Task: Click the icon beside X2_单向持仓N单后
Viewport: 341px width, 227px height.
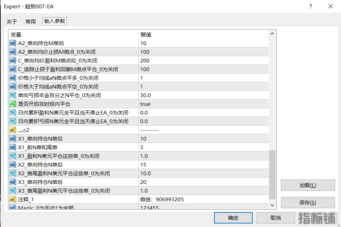Action: click(x=13, y=165)
